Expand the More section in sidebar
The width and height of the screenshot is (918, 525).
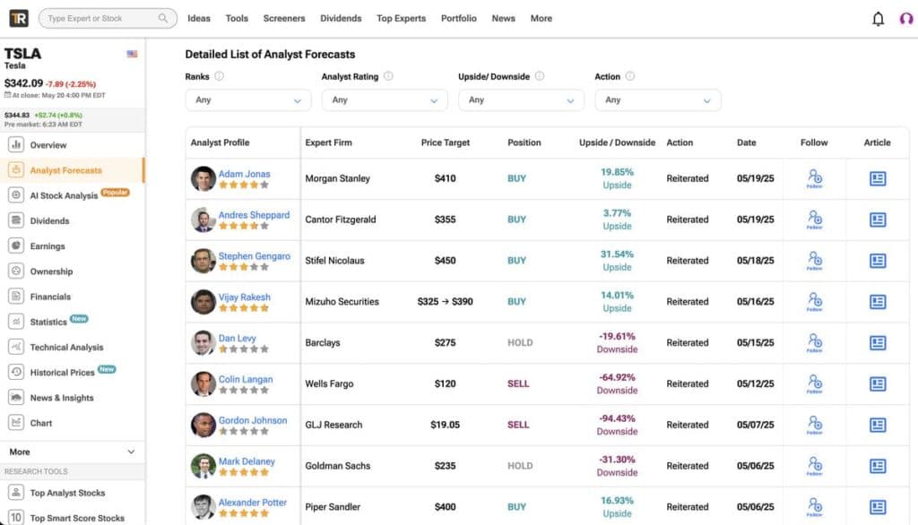[72, 452]
